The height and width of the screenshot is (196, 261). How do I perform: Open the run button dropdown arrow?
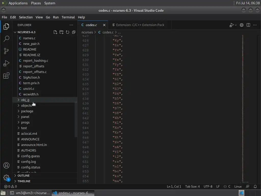tap(236, 25)
